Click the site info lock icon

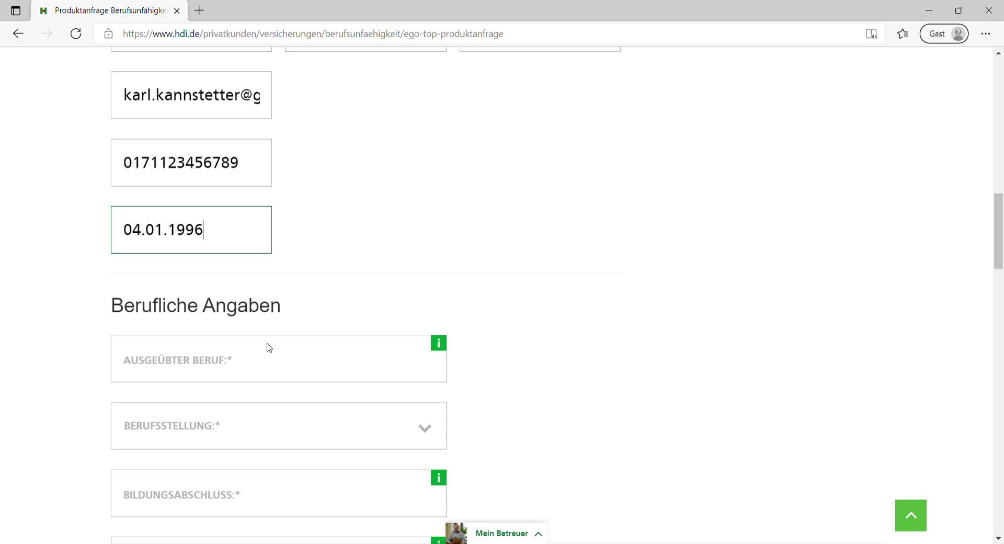(108, 34)
